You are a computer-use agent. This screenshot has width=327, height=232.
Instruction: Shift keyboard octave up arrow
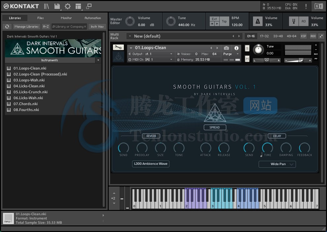114,193
